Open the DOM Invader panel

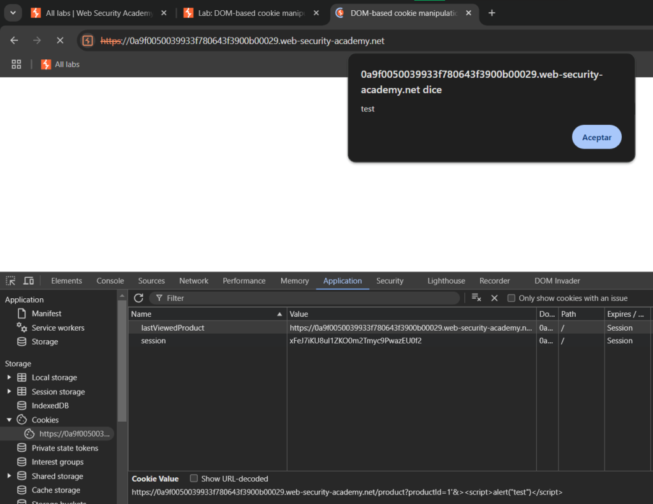(557, 281)
